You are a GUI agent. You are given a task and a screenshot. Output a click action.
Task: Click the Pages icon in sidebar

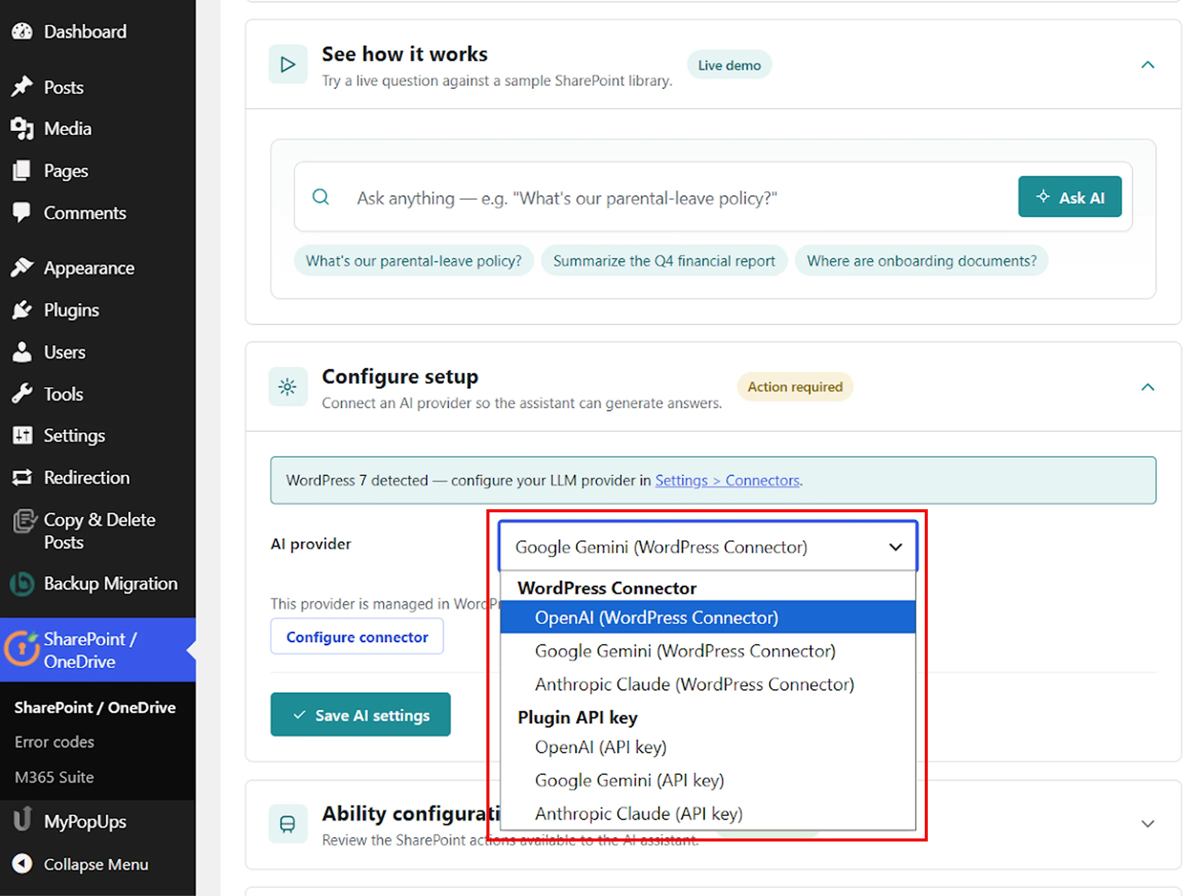22,170
